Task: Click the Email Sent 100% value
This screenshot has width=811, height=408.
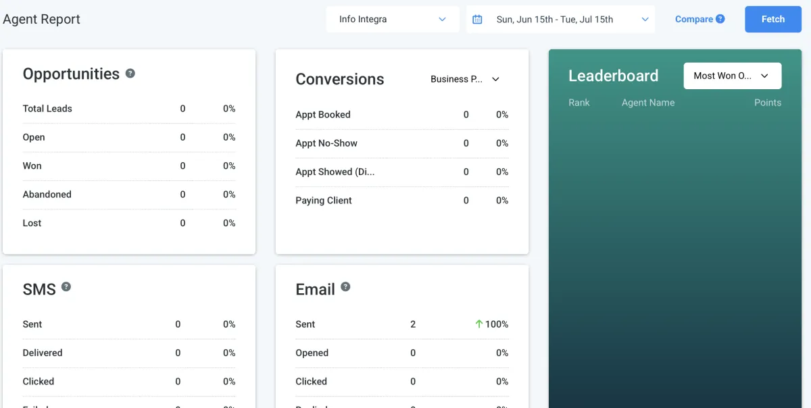Action: coord(497,324)
